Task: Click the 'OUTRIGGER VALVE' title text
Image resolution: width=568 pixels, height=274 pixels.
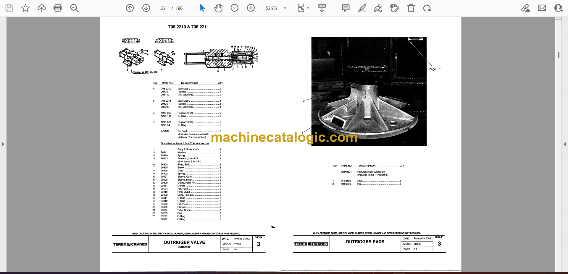Action: coord(184,242)
